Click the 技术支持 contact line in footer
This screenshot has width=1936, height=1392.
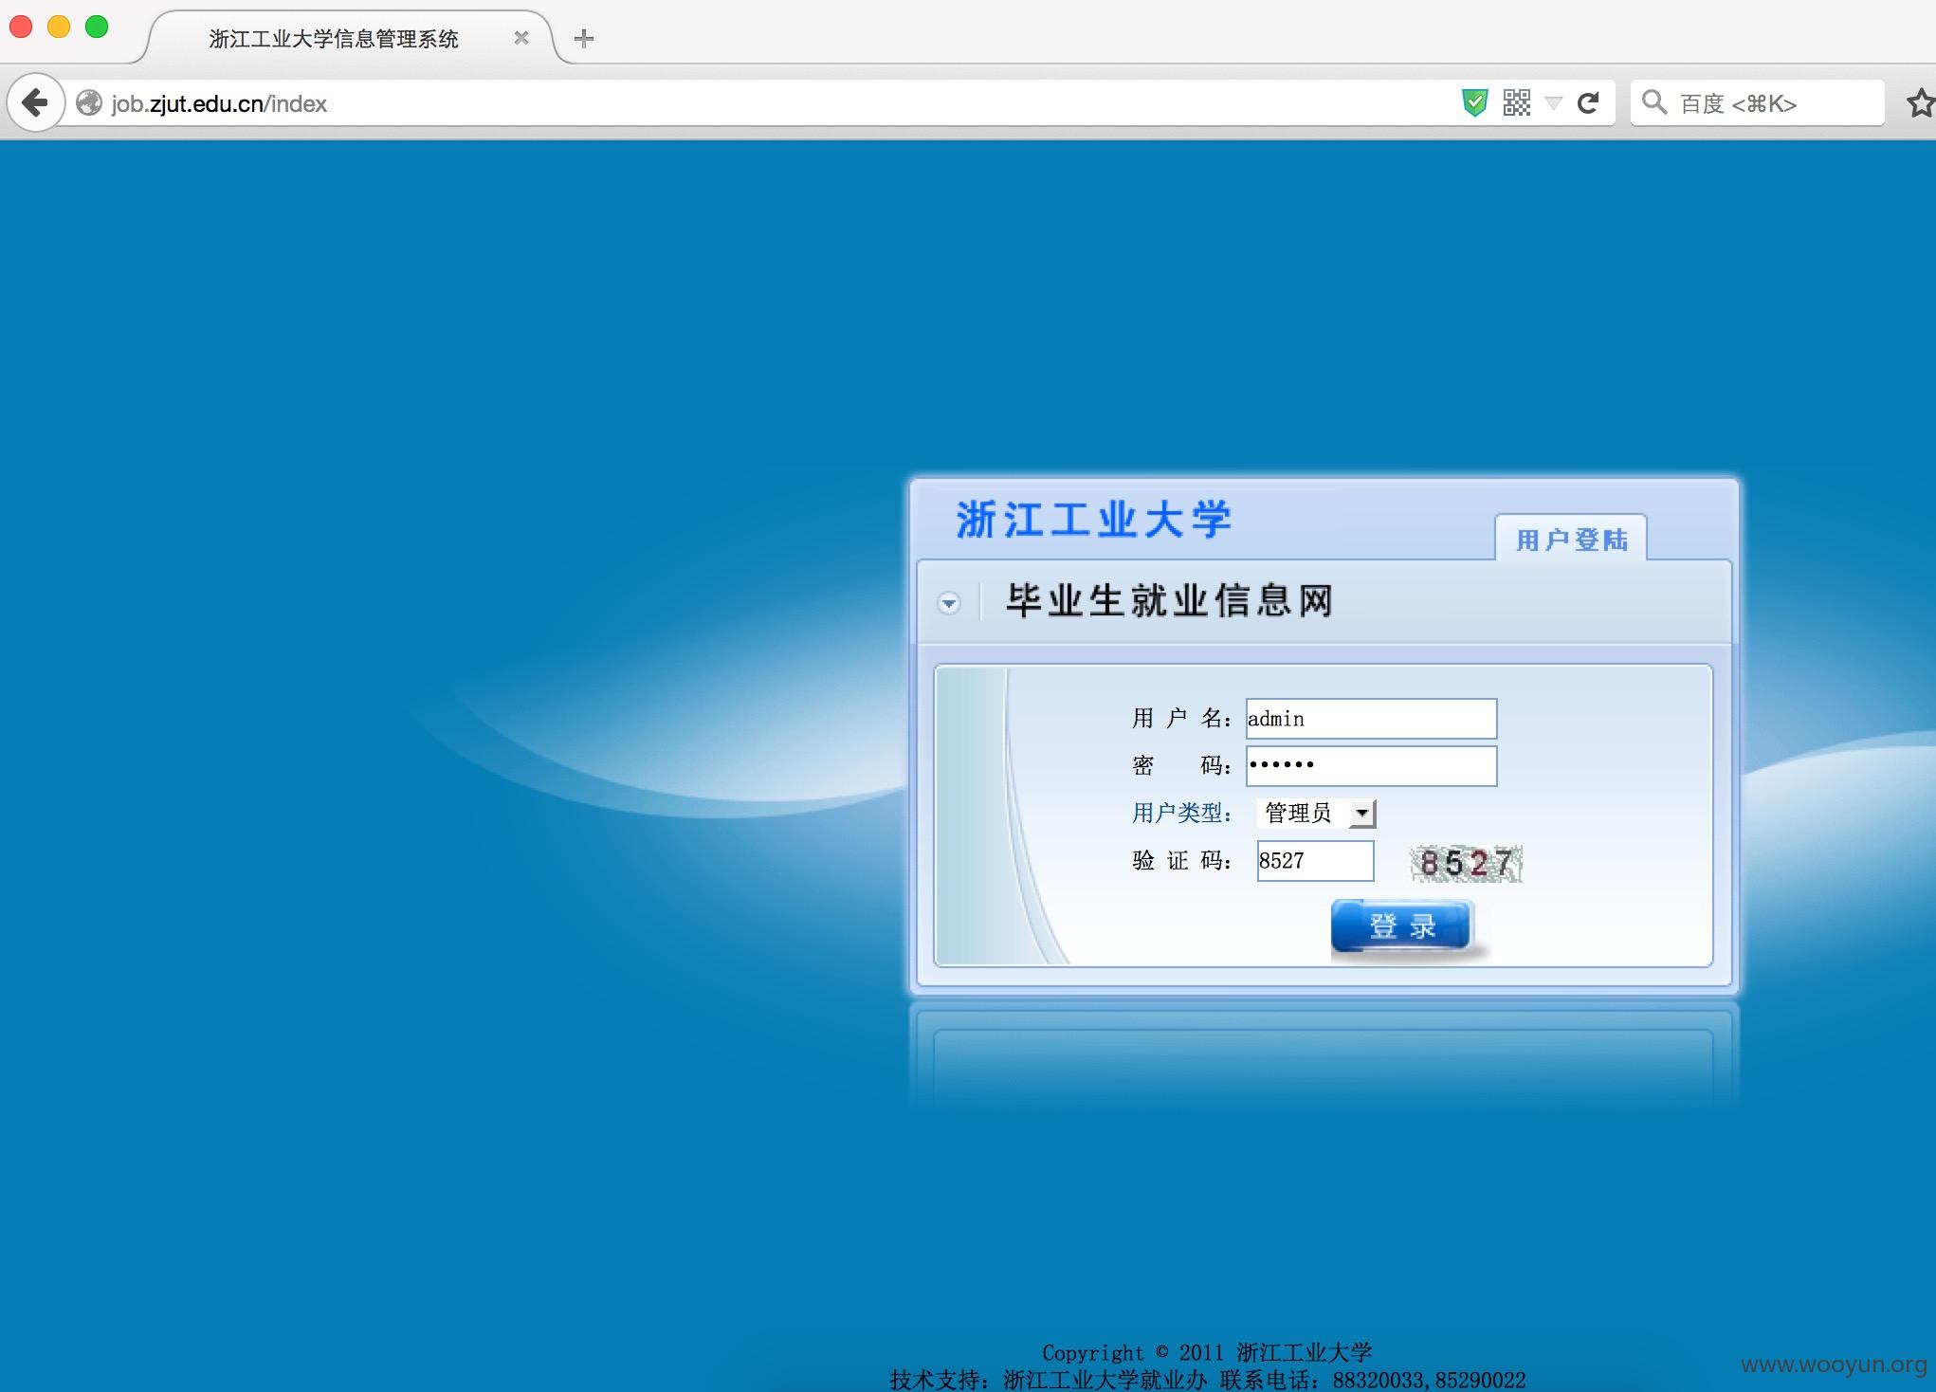coord(1208,1380)
